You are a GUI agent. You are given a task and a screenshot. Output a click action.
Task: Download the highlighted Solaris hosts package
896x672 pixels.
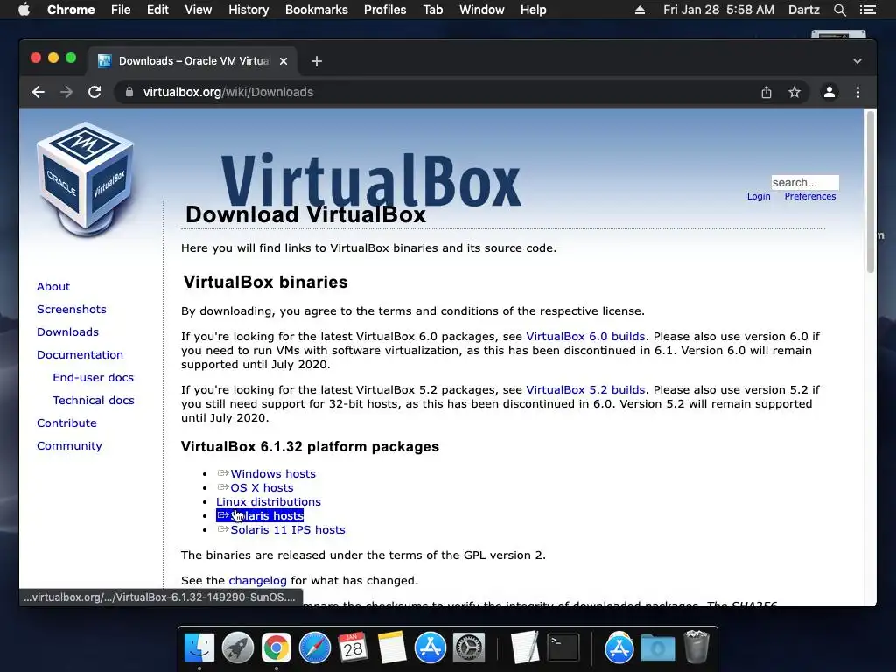click(260, 516)
